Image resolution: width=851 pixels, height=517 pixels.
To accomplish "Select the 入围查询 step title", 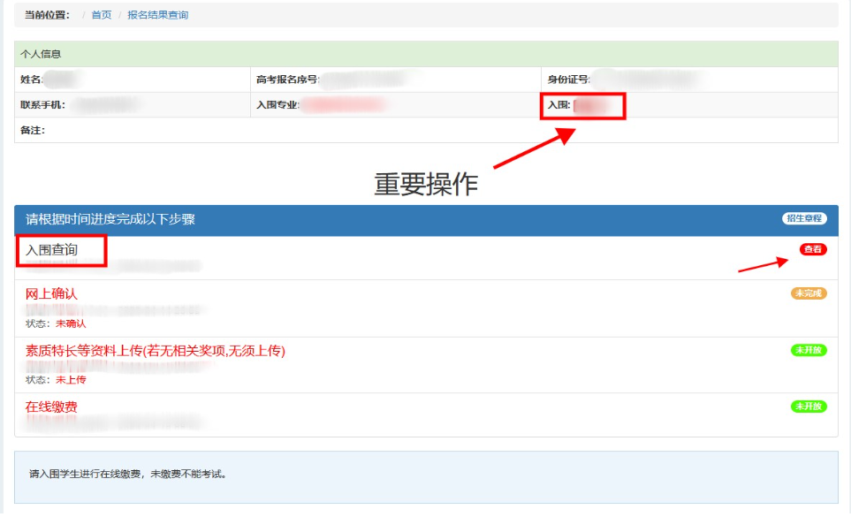I will 52,250.
